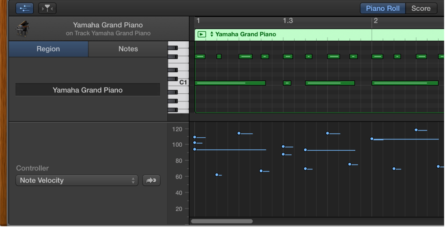
Task: Click the velocity point with long line at bar 2
Action: 372,139
